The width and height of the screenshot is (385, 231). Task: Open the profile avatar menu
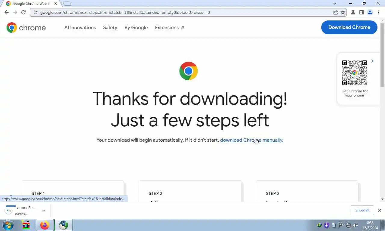370,12
